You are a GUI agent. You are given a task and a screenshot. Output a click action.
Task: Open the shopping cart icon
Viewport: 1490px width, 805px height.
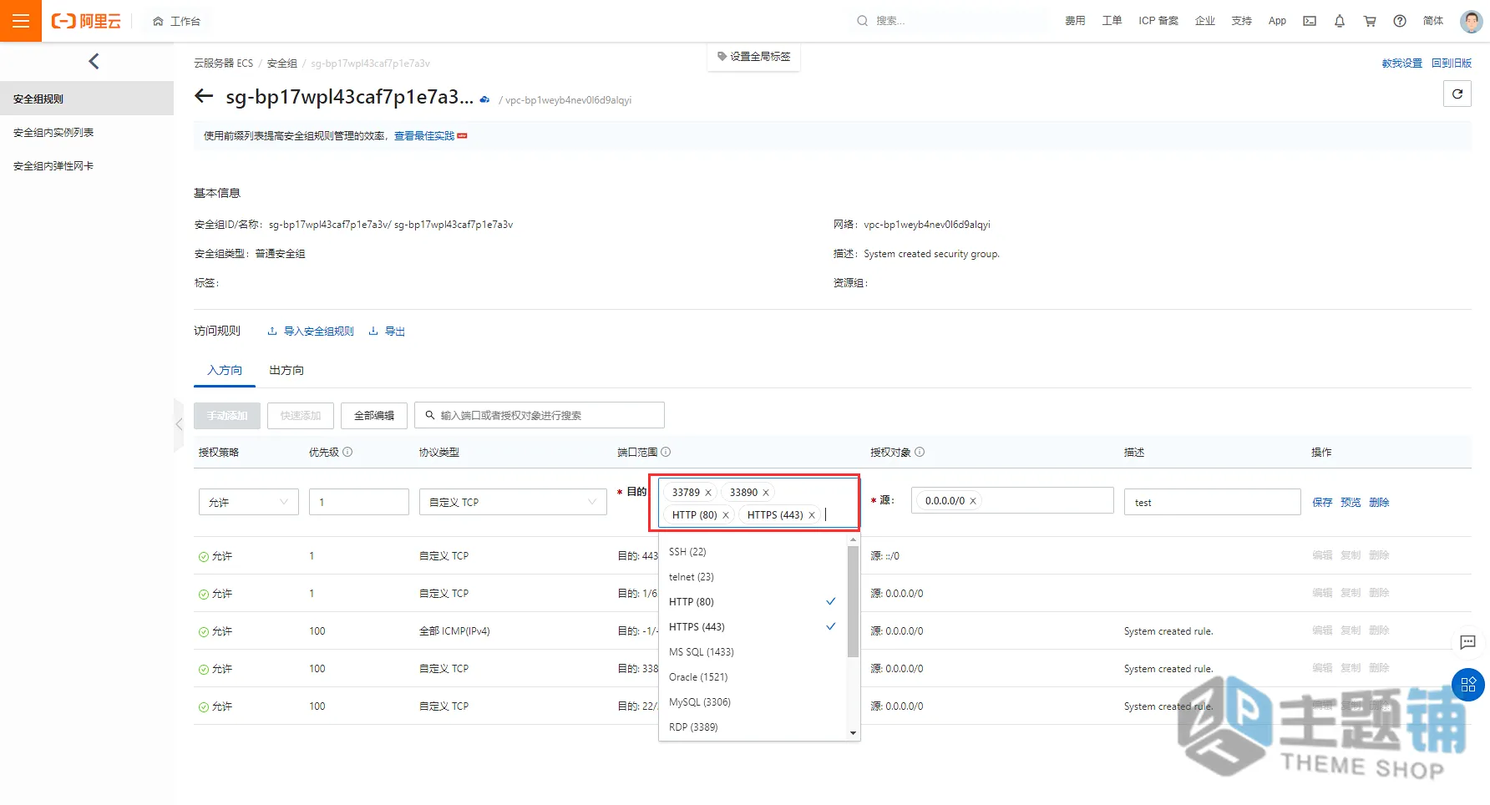1370,21
